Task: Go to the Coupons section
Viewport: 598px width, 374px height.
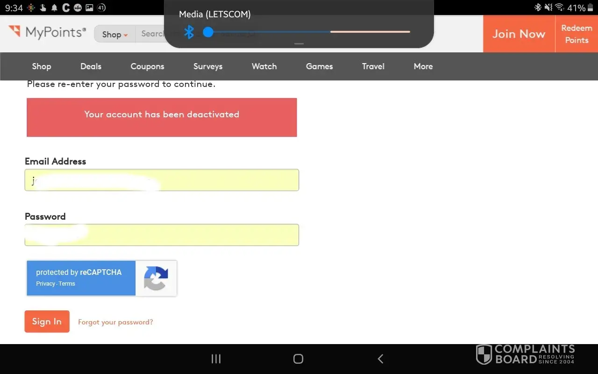Action: coord(147,66)
